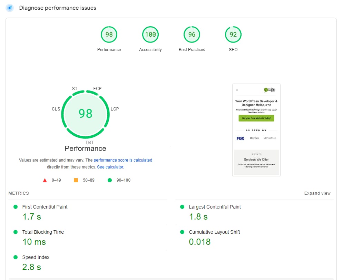Click the SI segment label on gauge
343x280 pixels.
coord(75,88)
